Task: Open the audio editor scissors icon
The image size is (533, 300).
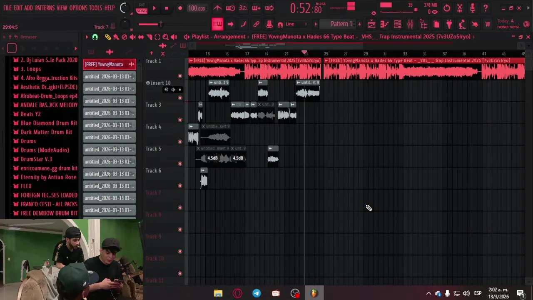Action: click(x=460, y=8)
